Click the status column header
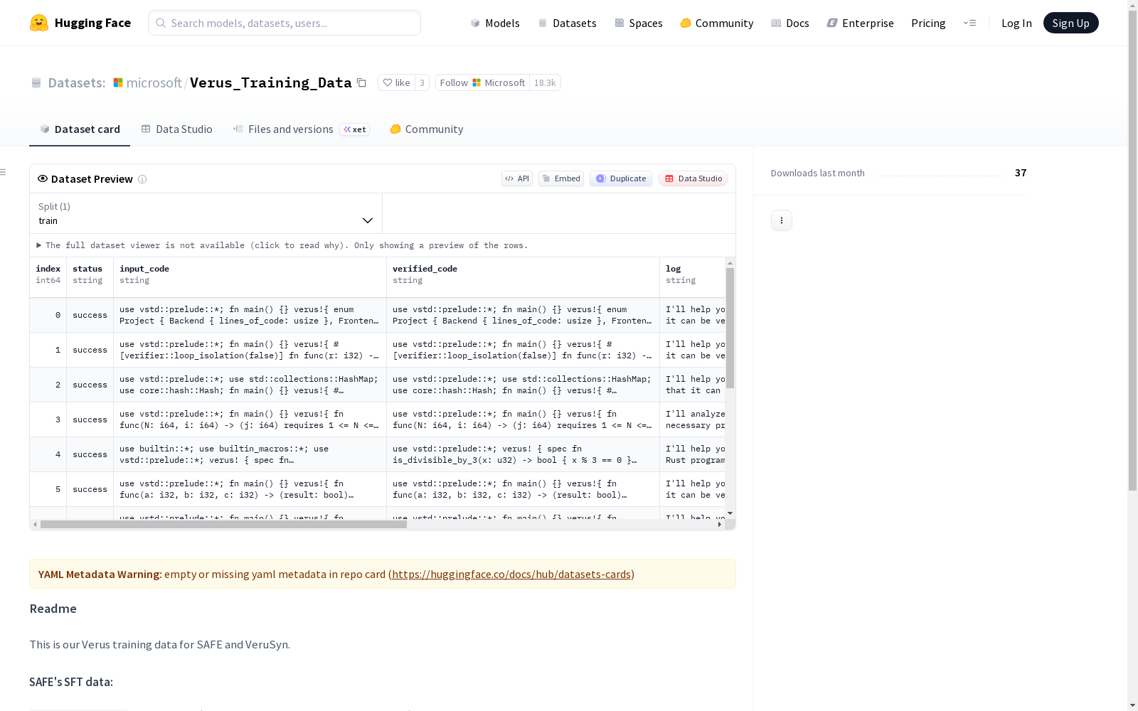The width and height of the screenshot is (1138, 711). pyautogui.click(x=90, y=277)
